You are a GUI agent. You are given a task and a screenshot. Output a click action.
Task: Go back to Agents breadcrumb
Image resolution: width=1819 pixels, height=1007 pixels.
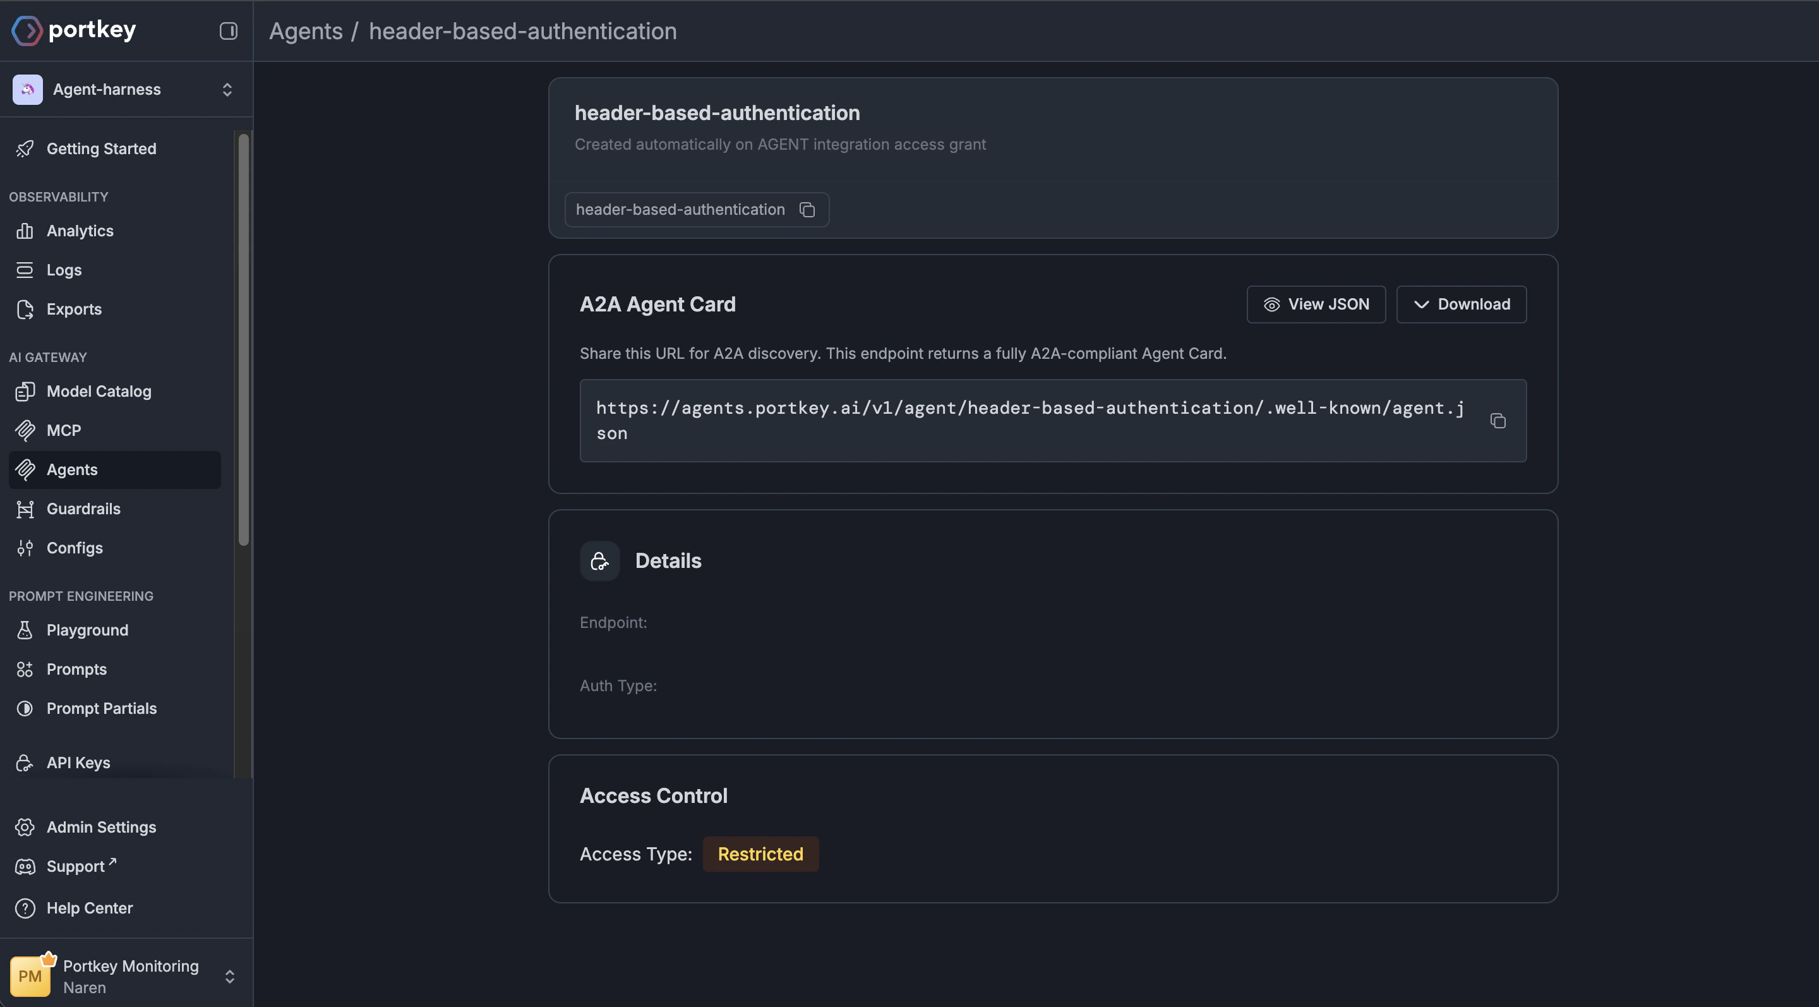tap(306, 31)
